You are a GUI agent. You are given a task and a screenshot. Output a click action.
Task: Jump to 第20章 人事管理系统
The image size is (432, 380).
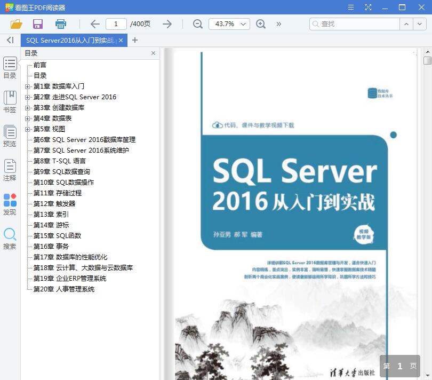click(64, 289)
